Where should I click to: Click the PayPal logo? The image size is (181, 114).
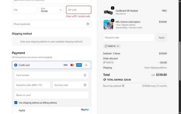(85, 110)
